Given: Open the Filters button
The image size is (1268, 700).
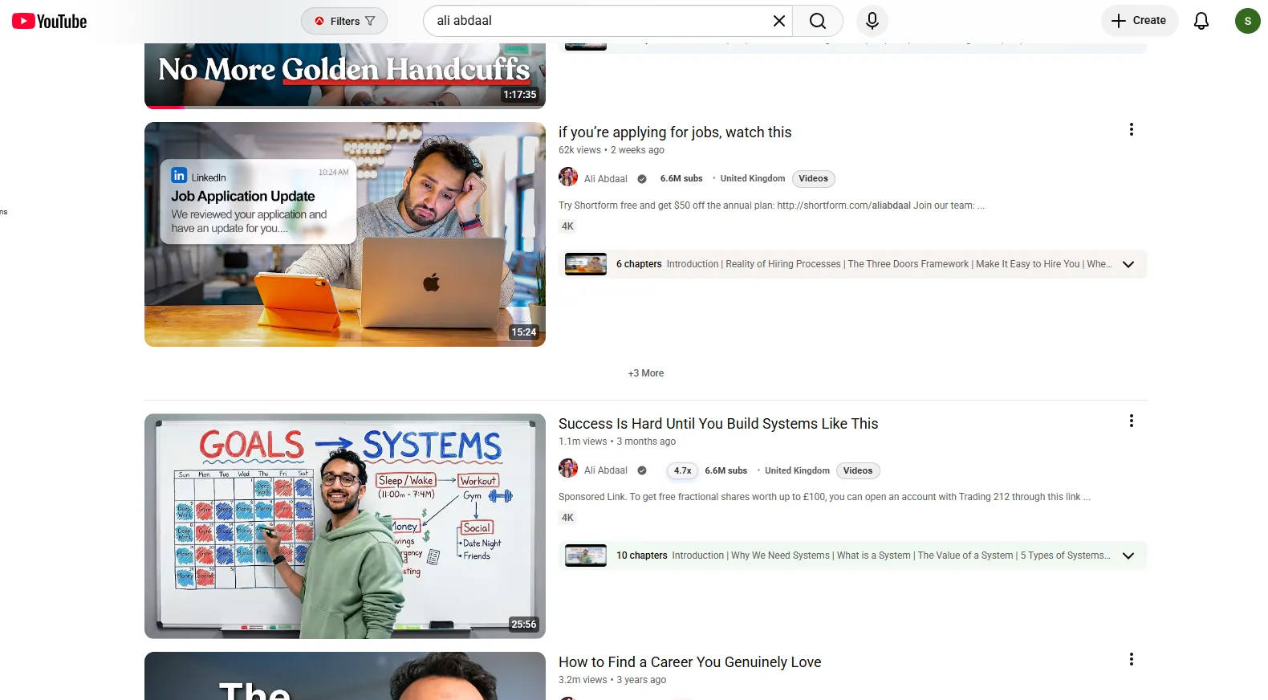Looking at the screenshot, I should pyautogui.click(x=344, y=21).
